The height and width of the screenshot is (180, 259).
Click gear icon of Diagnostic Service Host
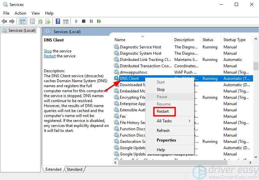pyautogui.click(x=116, y=47)
